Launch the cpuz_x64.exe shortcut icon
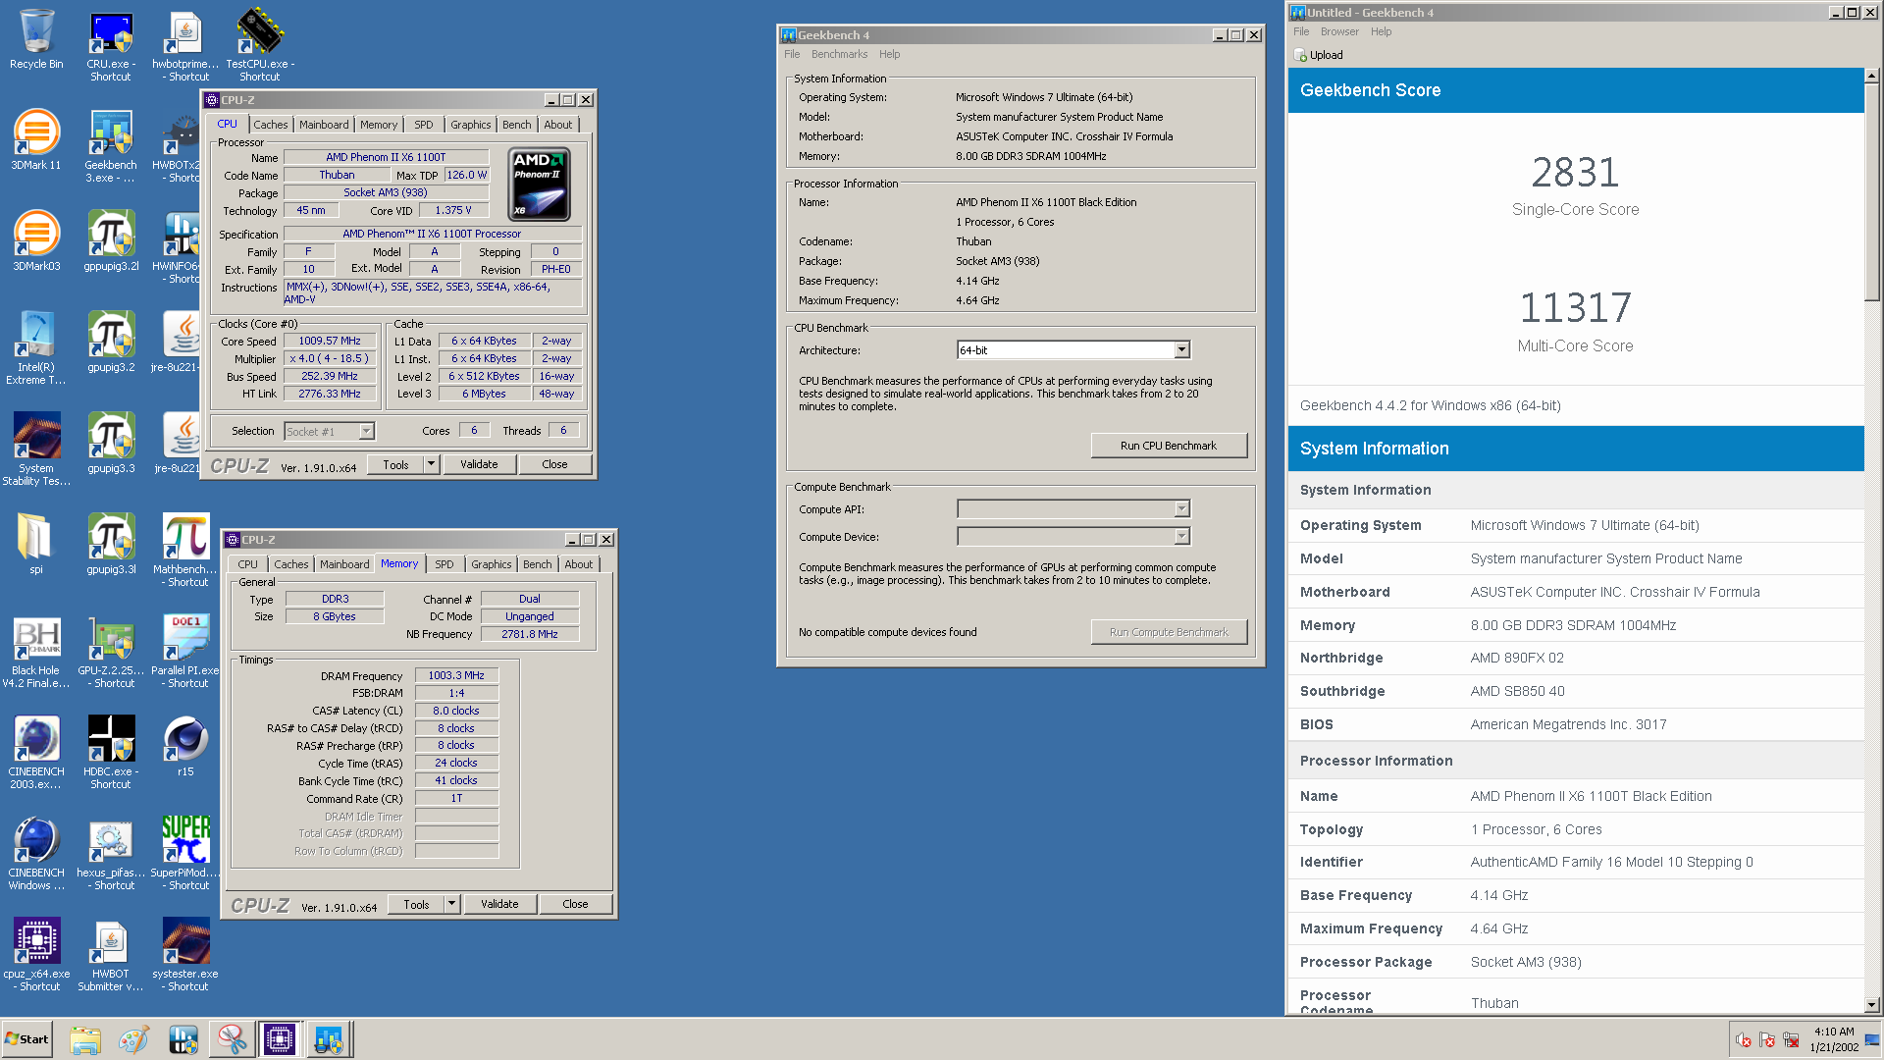 [x=36, y=955]
